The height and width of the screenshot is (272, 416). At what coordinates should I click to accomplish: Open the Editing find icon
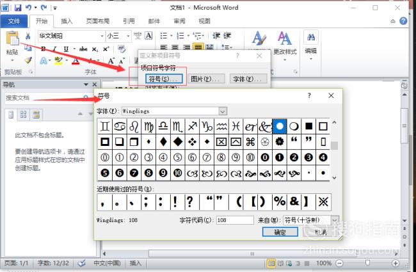(310, 37)
